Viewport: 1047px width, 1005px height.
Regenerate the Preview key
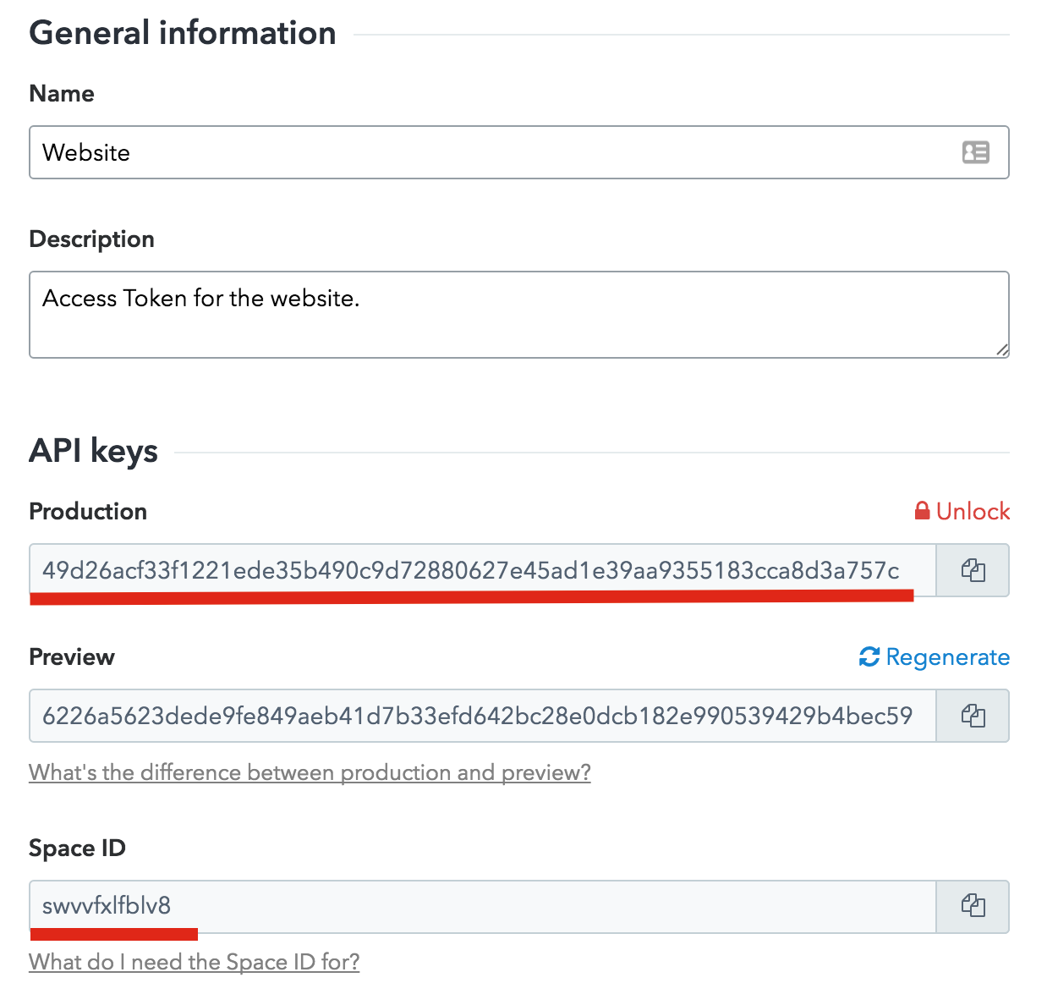click(x=934, y=656)
